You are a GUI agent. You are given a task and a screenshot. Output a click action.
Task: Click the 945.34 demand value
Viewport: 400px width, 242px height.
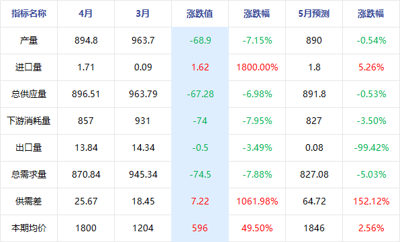point(143,174)
